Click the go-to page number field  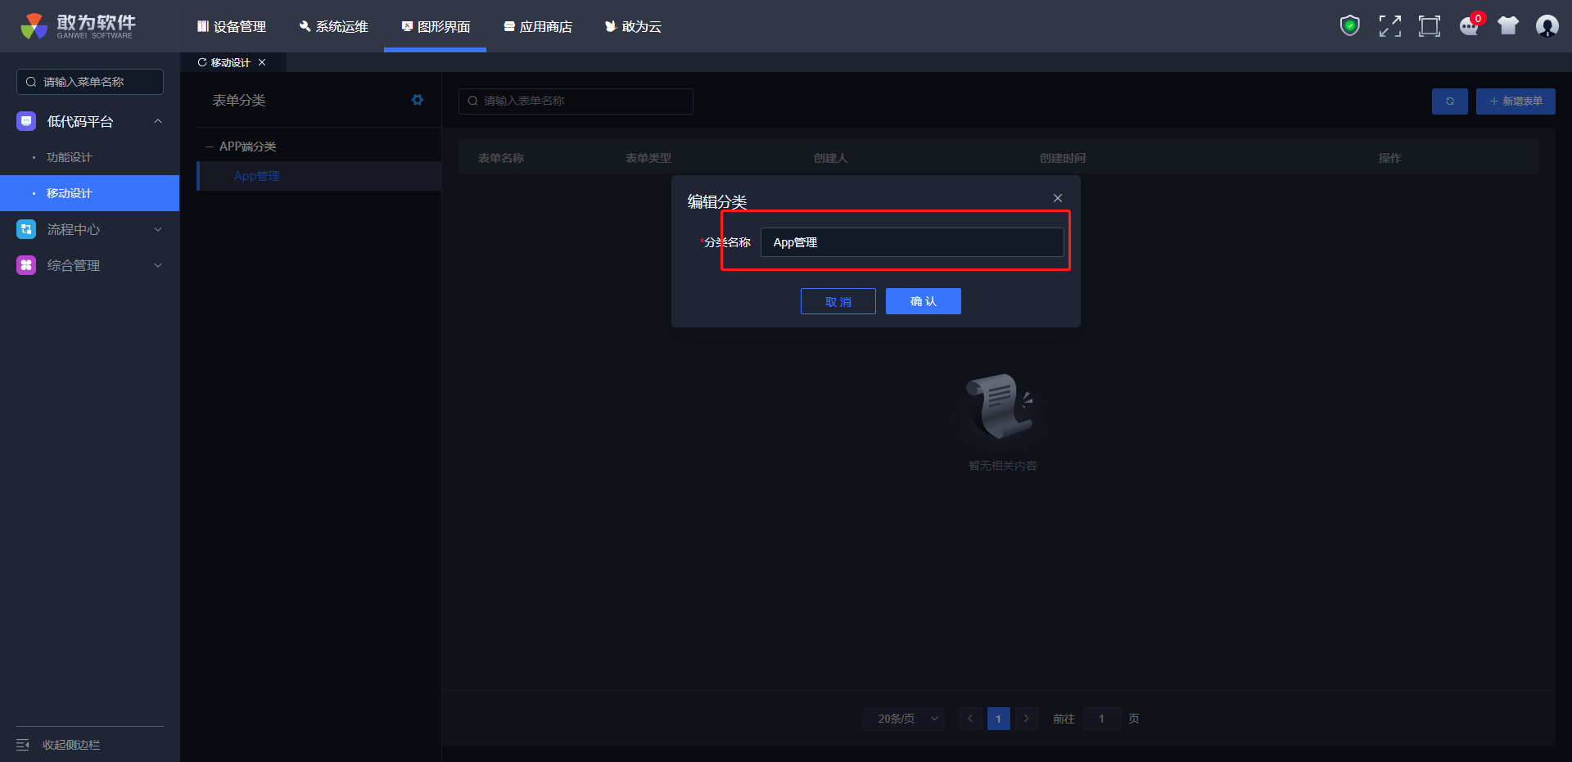[x=1101, y=719]
